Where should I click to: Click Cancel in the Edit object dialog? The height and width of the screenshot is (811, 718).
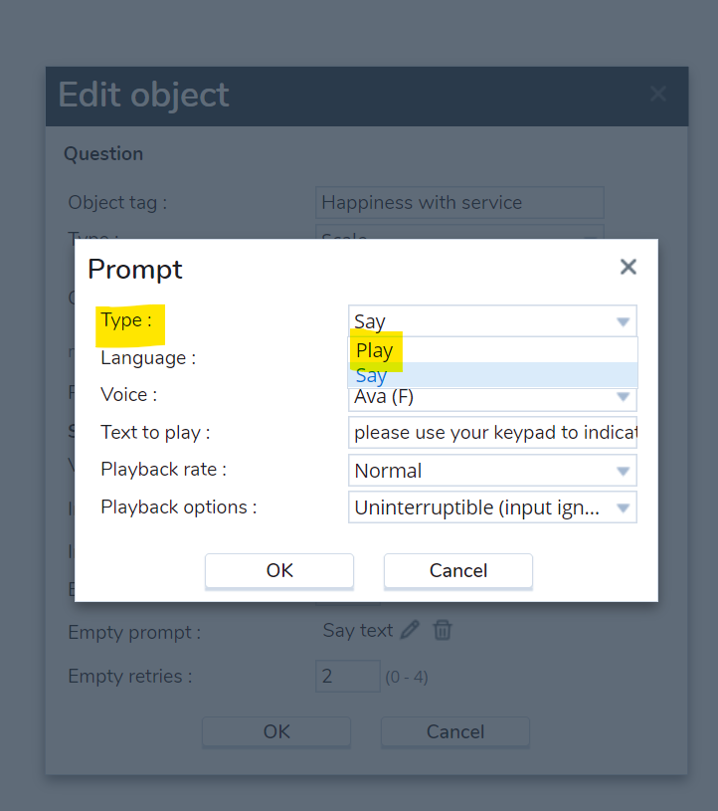coord(455,731)
